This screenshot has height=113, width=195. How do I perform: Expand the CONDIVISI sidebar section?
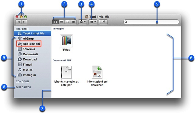[x=22, y=81]
